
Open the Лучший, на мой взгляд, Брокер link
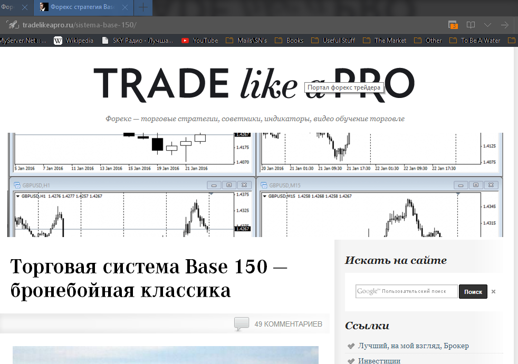[x=413, y=346]
